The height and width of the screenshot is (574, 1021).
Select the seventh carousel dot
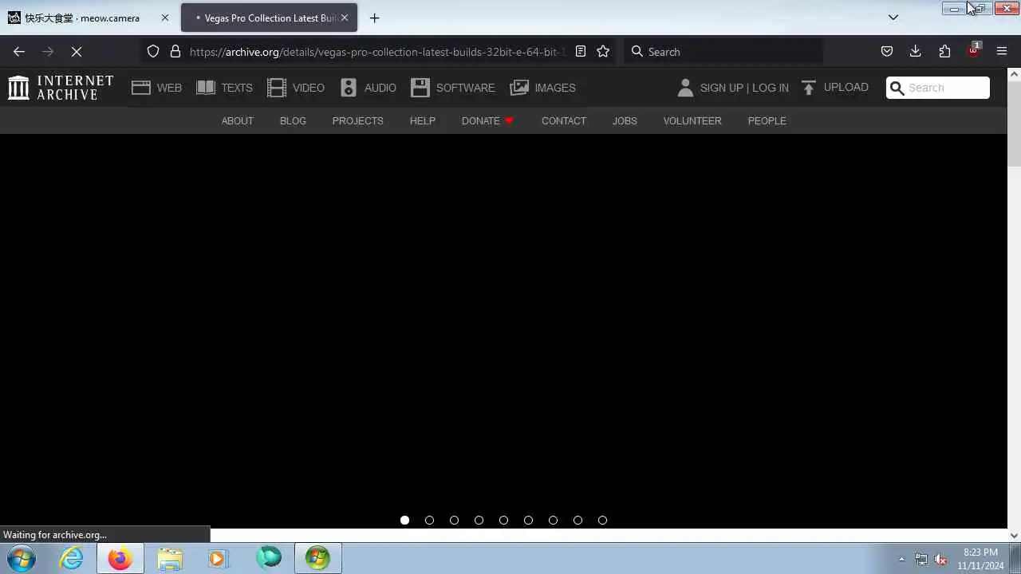pyautogui.click(x=553, y=521)
